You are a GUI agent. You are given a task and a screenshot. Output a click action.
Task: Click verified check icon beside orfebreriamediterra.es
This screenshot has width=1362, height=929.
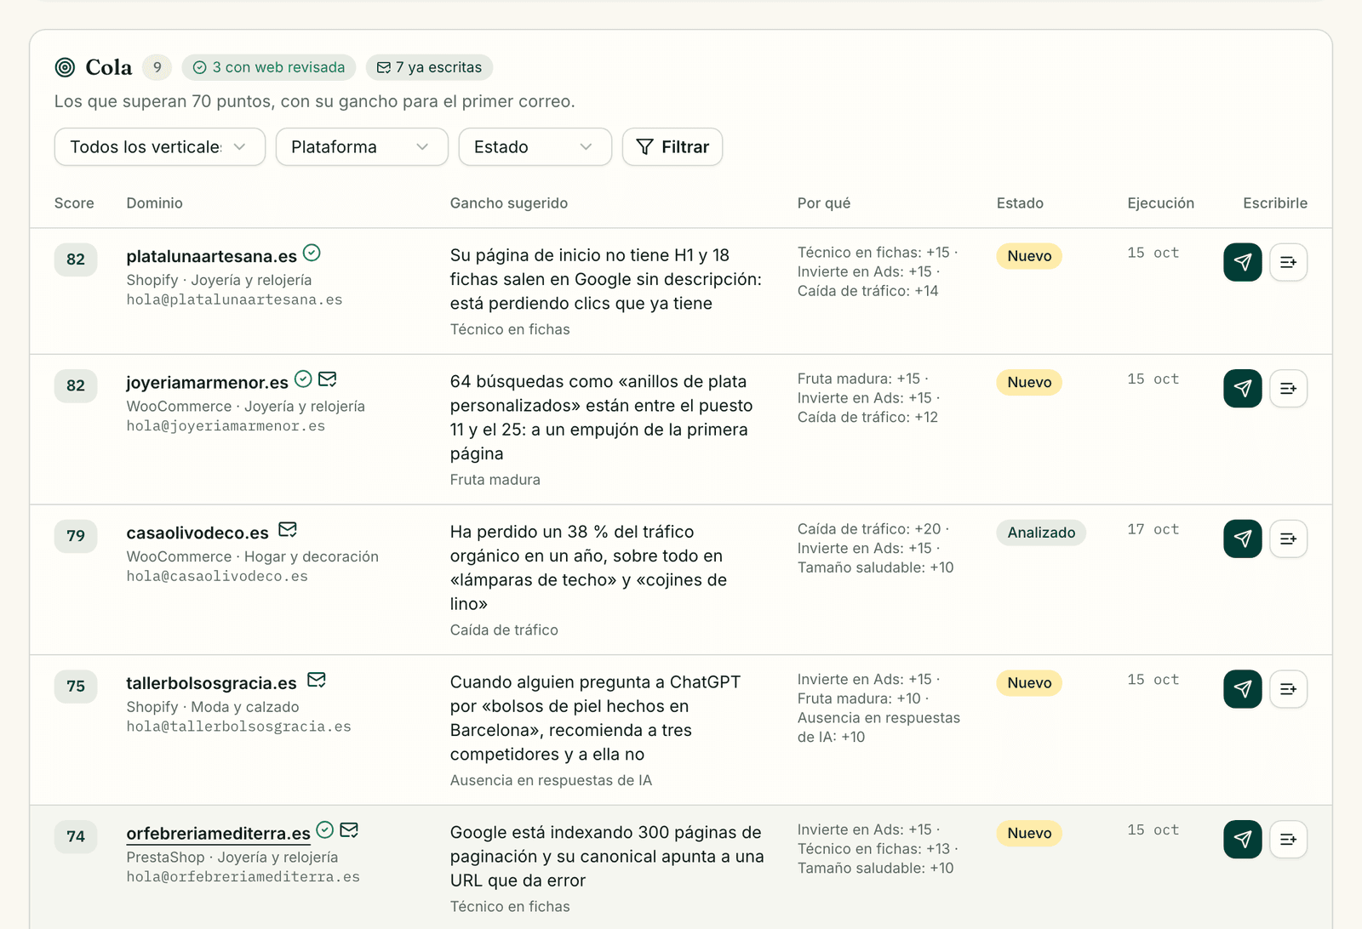[325, 829]
